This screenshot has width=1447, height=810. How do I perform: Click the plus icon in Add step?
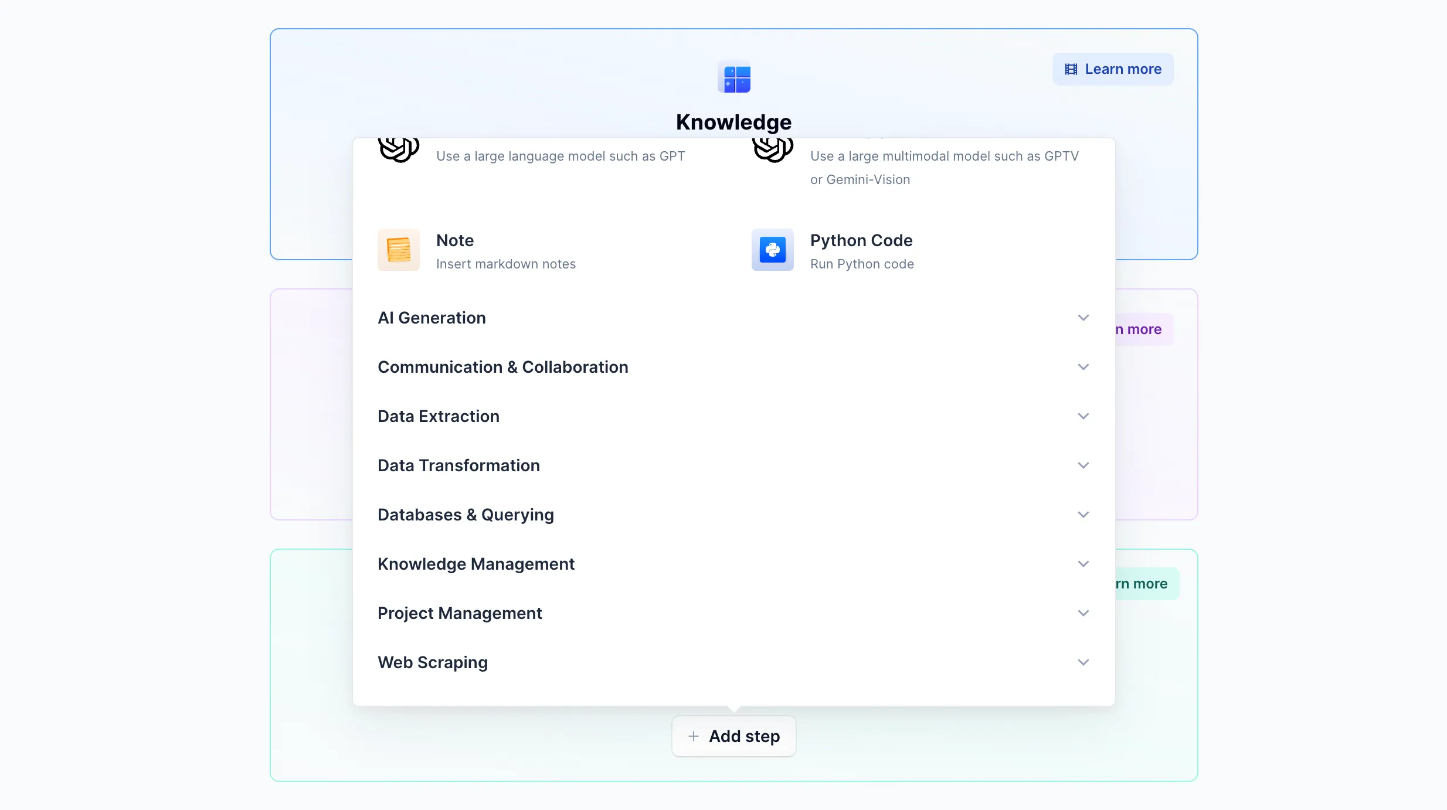(x=693, y=736)
